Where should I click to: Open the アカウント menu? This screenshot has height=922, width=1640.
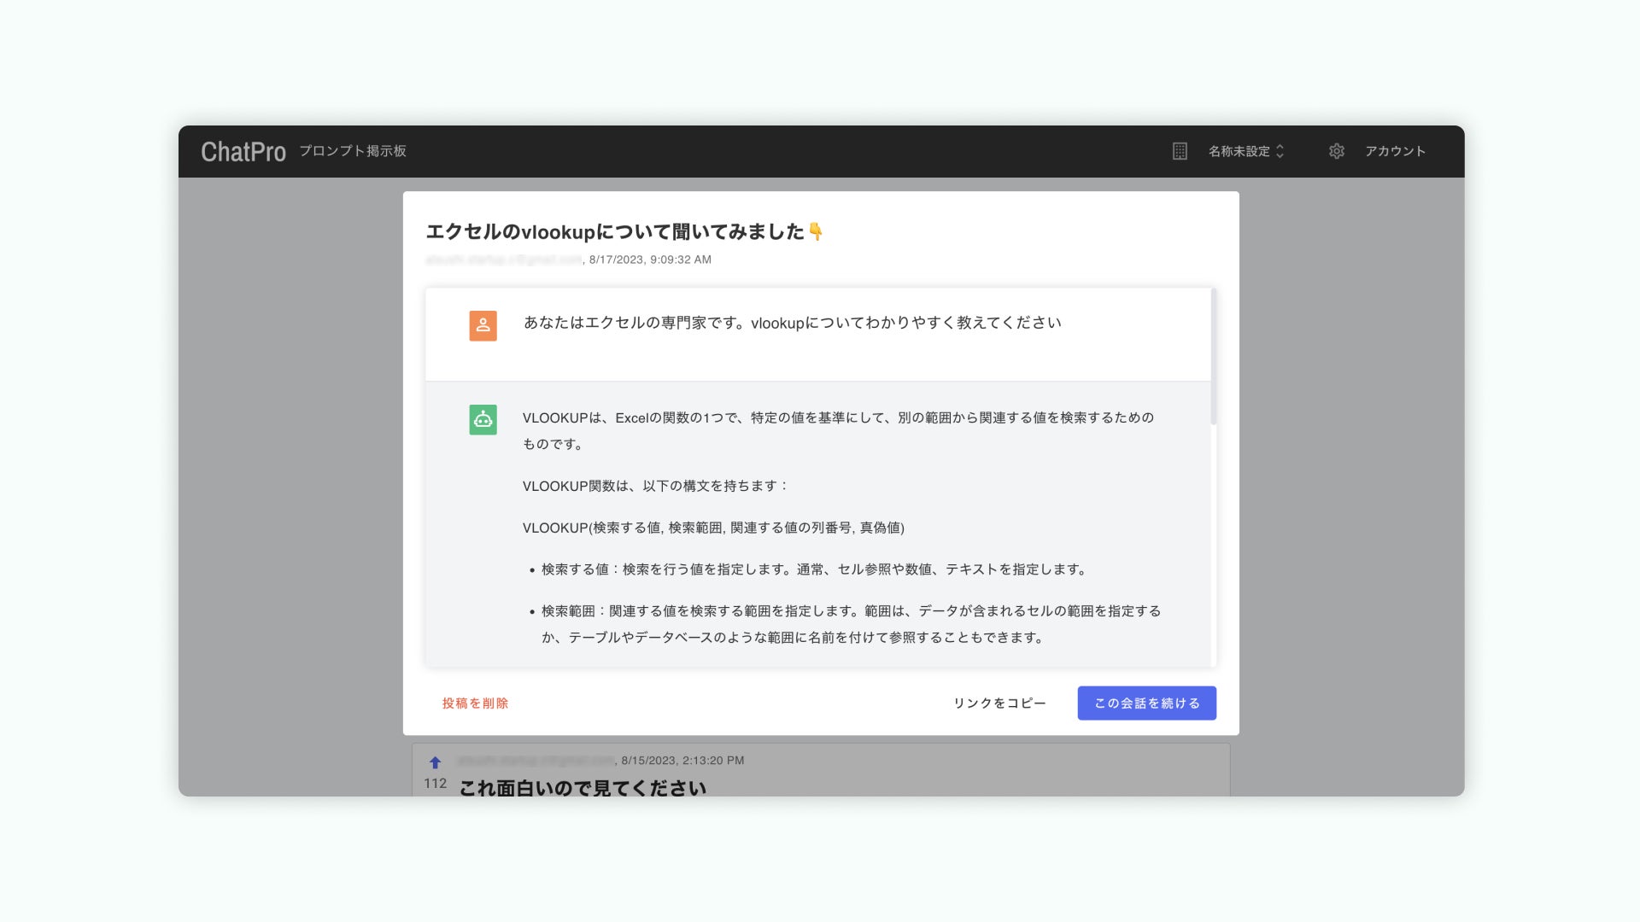(x=1395, y=151)
